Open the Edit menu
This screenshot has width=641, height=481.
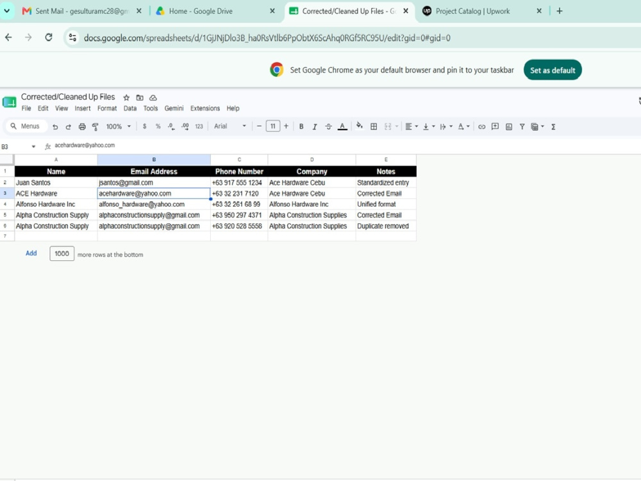pyautogui.click(x=43, y=108)
